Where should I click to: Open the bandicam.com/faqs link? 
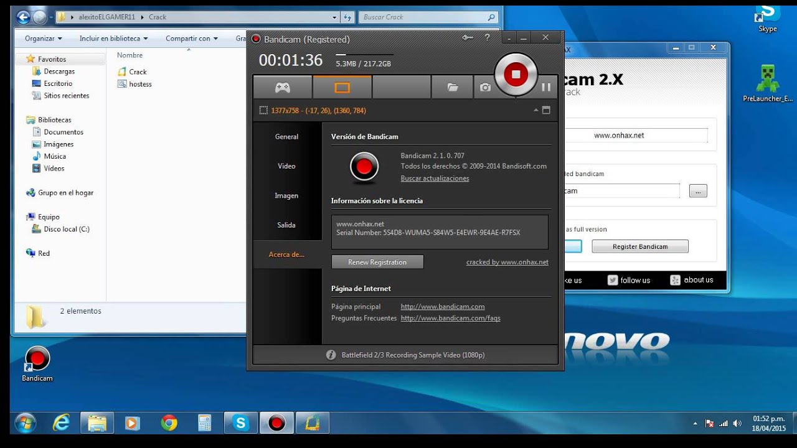(451, 319)
